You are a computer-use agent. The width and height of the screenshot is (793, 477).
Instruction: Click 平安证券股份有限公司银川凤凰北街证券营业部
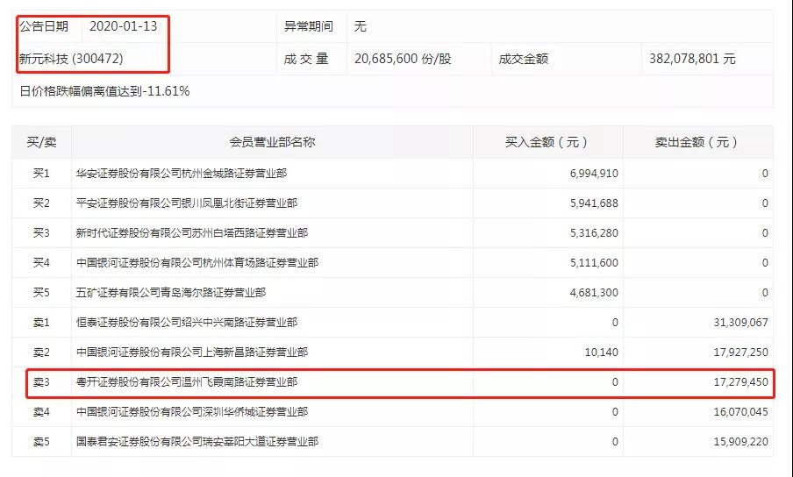(x=187, y=203)
